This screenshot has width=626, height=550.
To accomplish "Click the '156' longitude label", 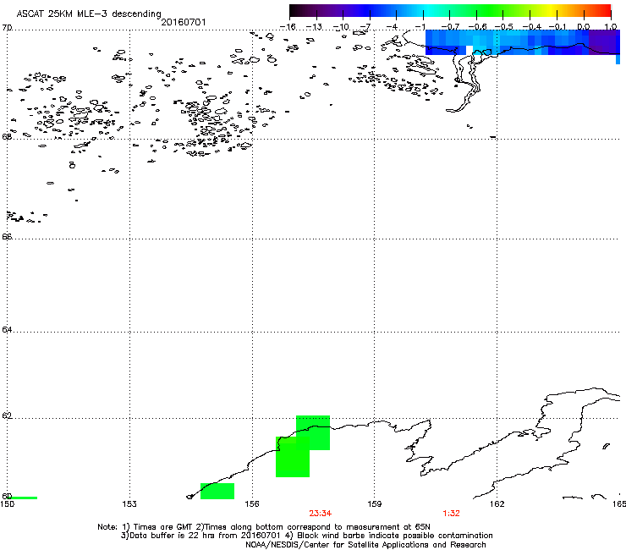I will point(252,504).
